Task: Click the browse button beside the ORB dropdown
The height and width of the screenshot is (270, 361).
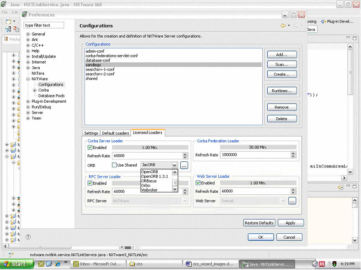Action: click(183, 165)
